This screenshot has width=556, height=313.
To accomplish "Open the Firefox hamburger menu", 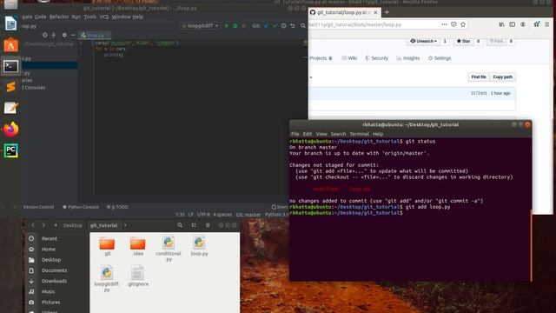I will coord(547,24).
